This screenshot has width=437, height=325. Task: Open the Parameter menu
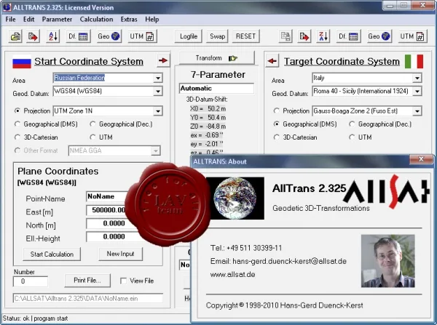point(57,19)
